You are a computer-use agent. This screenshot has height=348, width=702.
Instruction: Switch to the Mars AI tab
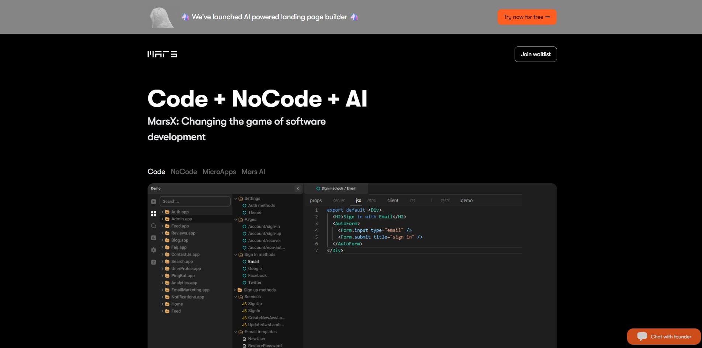[x=253, y=172]
